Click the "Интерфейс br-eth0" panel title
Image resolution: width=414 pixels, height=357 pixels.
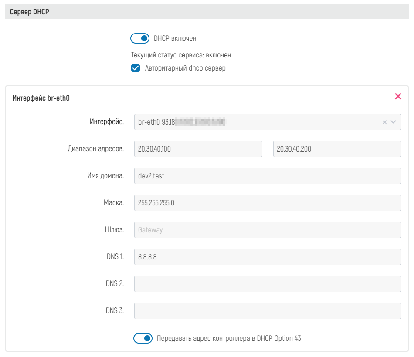point(41,98)
